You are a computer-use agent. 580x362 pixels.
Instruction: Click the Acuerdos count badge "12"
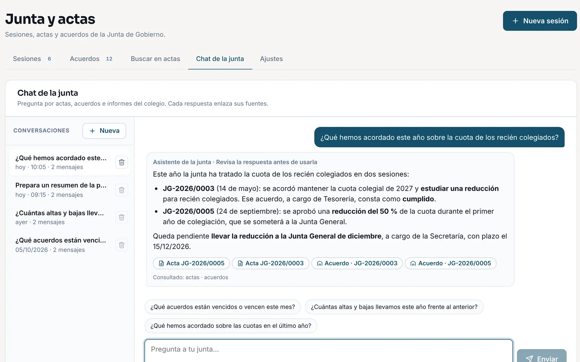(109, 59)
